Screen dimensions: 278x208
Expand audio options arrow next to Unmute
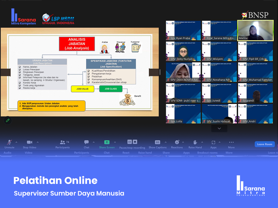tap(16, 142)
